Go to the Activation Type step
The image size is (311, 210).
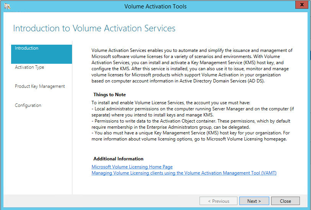(x=29, y=67)
